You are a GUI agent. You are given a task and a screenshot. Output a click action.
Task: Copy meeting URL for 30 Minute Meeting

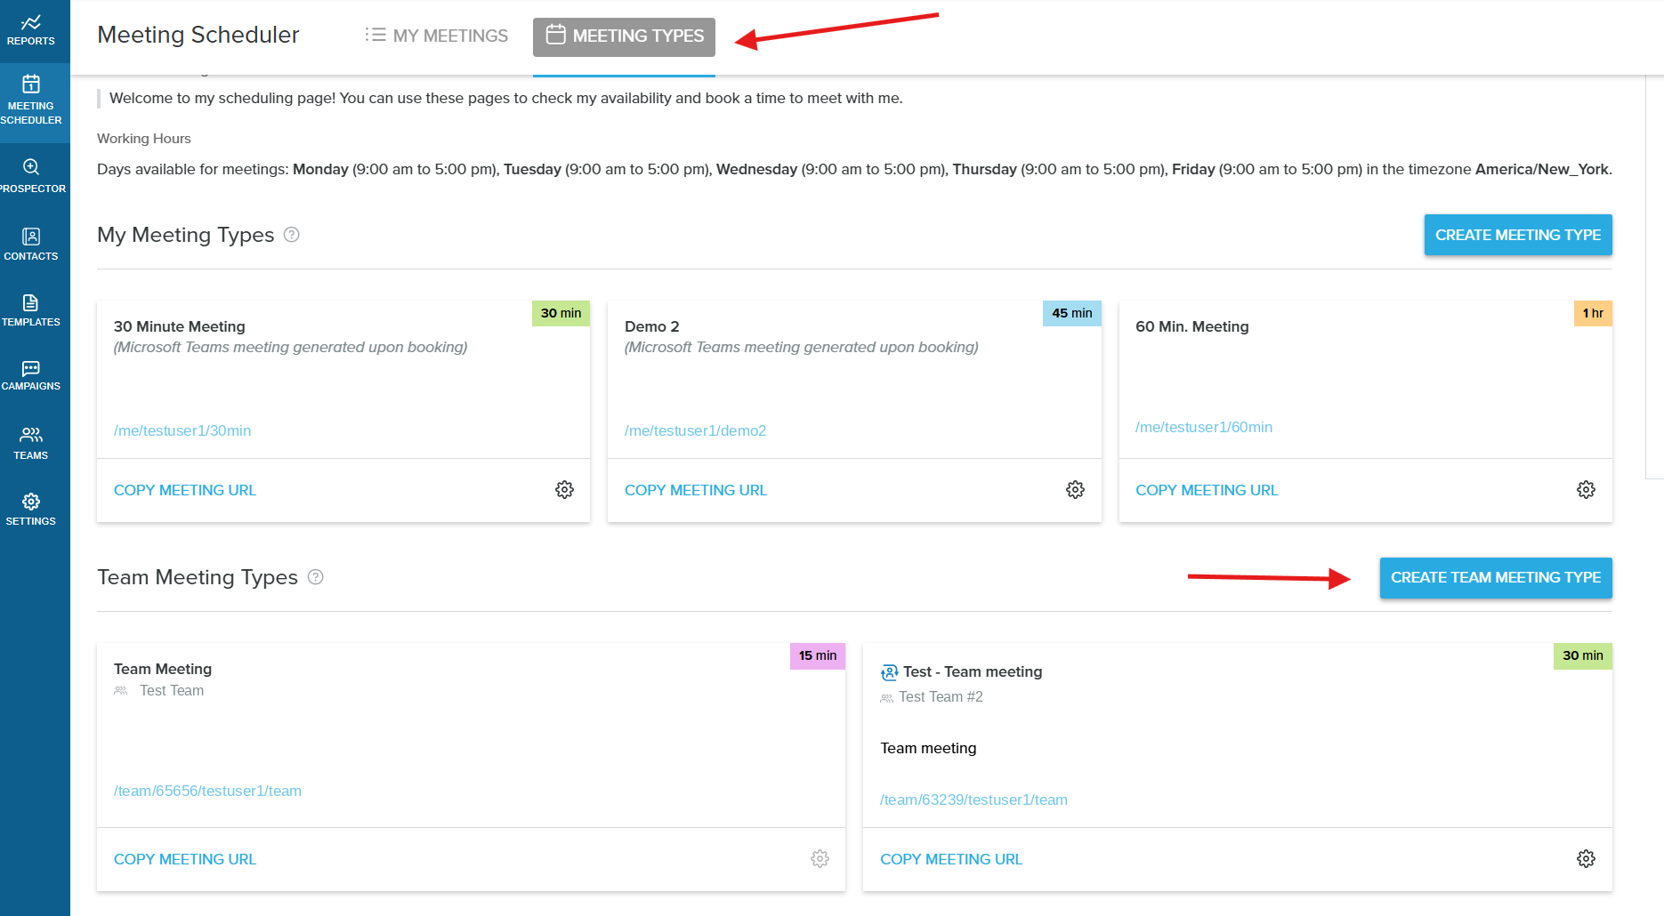click(185, 491)
